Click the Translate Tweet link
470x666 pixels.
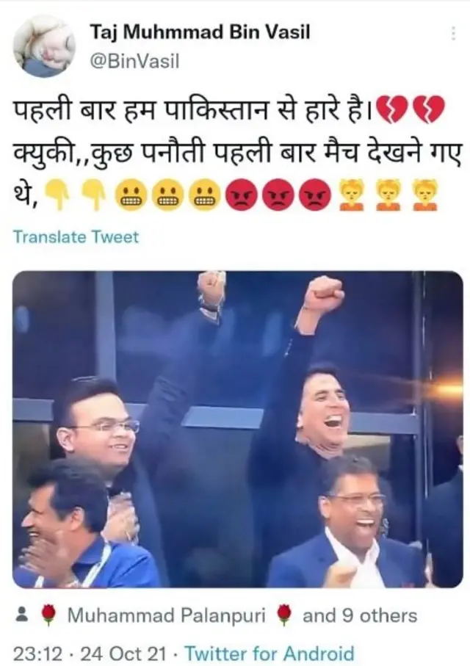(76, 236)
